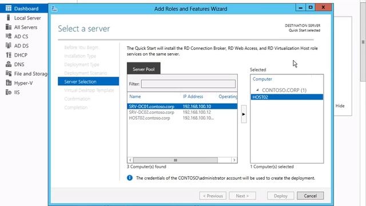Sort server pool by Name column

[x=135, y=97]
